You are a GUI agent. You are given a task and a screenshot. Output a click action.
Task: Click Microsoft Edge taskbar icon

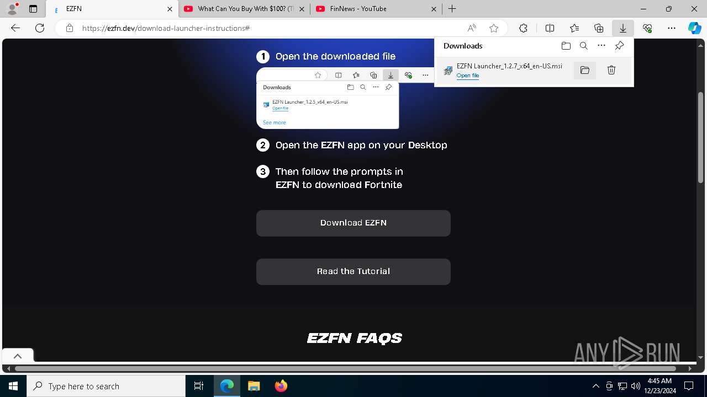pyautogui.click(x=227, y=386)
